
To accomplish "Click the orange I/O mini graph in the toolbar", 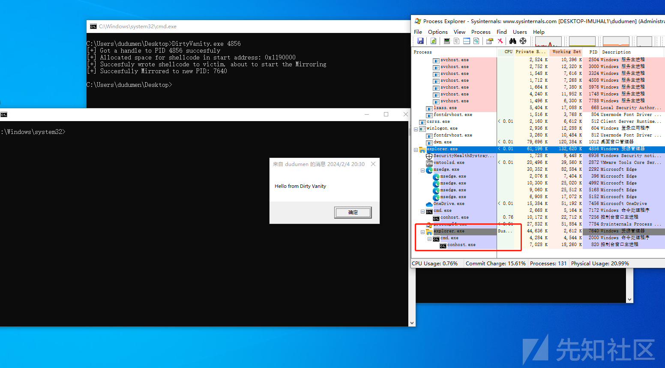I will (616, 42).
